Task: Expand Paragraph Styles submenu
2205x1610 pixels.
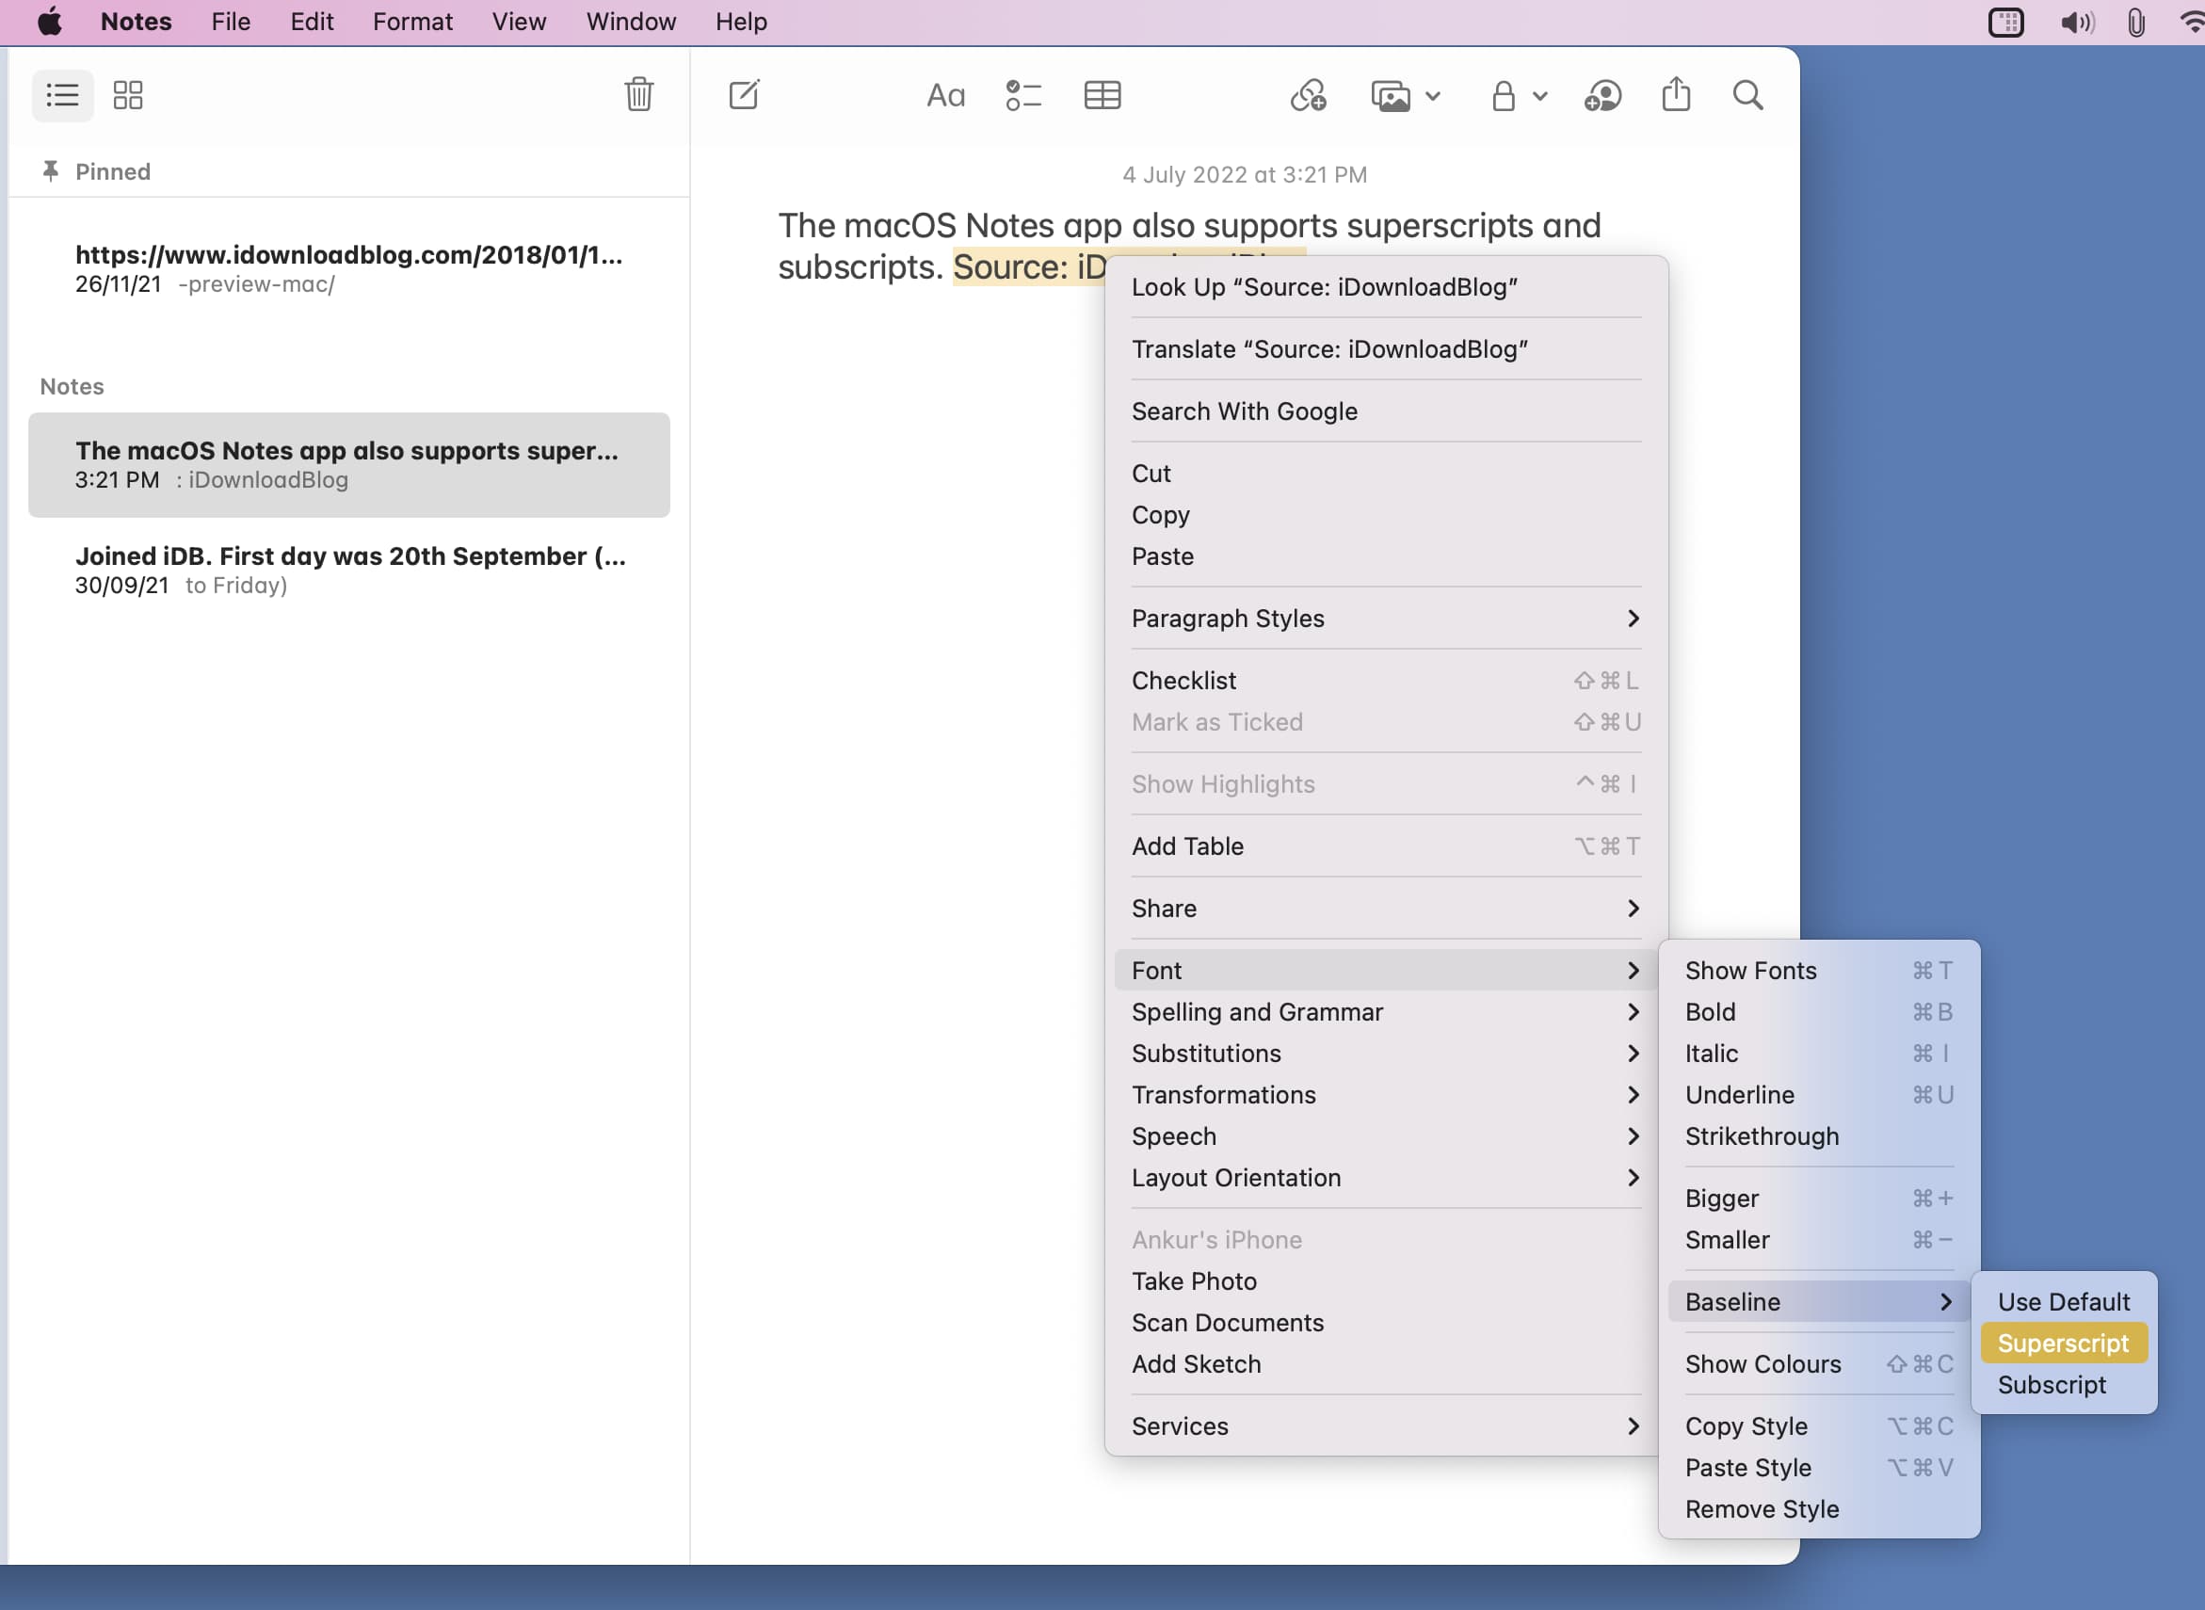Action: click(x=1386, y=618)
